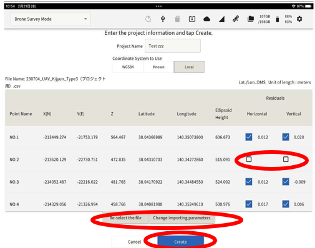
Task: Select the Known coordinate system
Action: pyautogui.click(x=158, y=67)
